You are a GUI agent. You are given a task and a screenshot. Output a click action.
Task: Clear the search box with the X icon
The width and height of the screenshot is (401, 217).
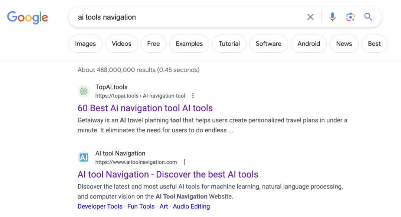click(x=310, y=17)
